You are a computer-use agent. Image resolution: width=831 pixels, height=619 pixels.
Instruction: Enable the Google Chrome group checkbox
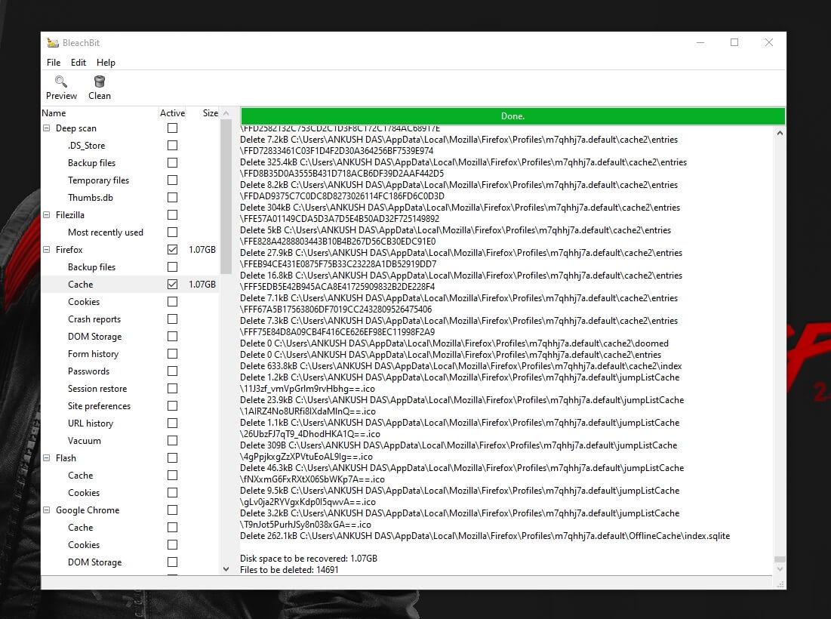tap(172, 510)
